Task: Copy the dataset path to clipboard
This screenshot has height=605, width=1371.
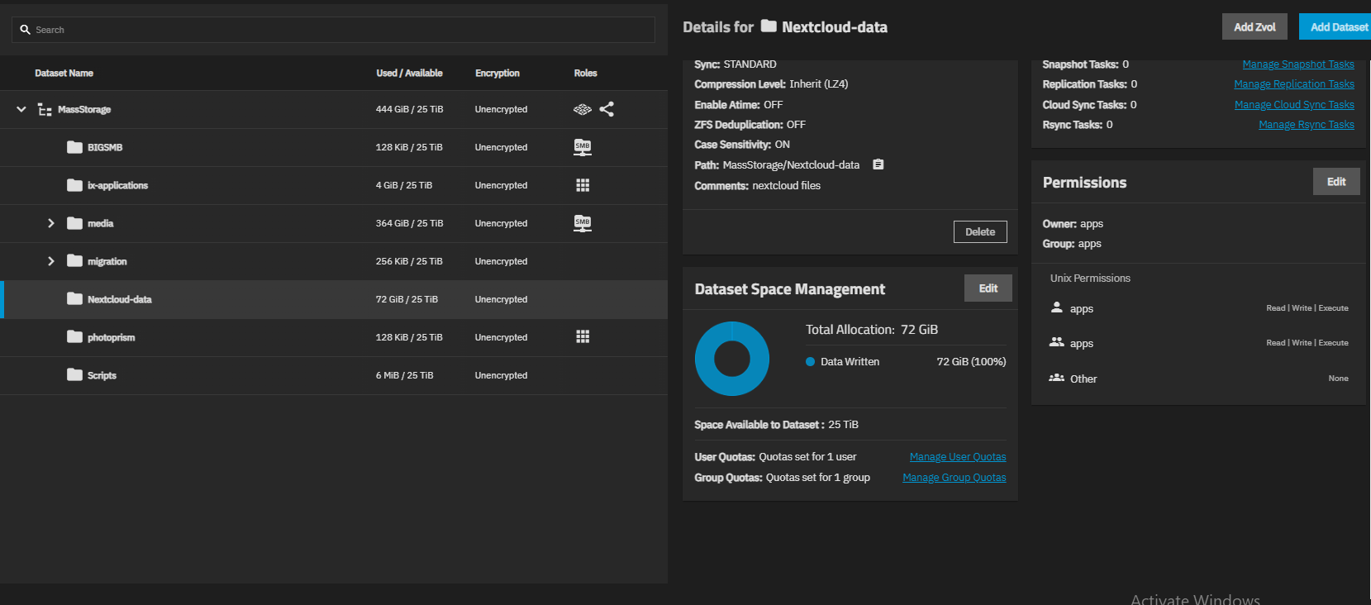Action: coord(878,164)
